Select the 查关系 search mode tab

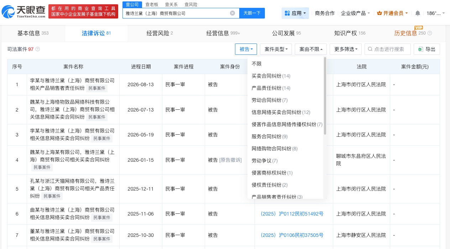[x=171, y=4]
